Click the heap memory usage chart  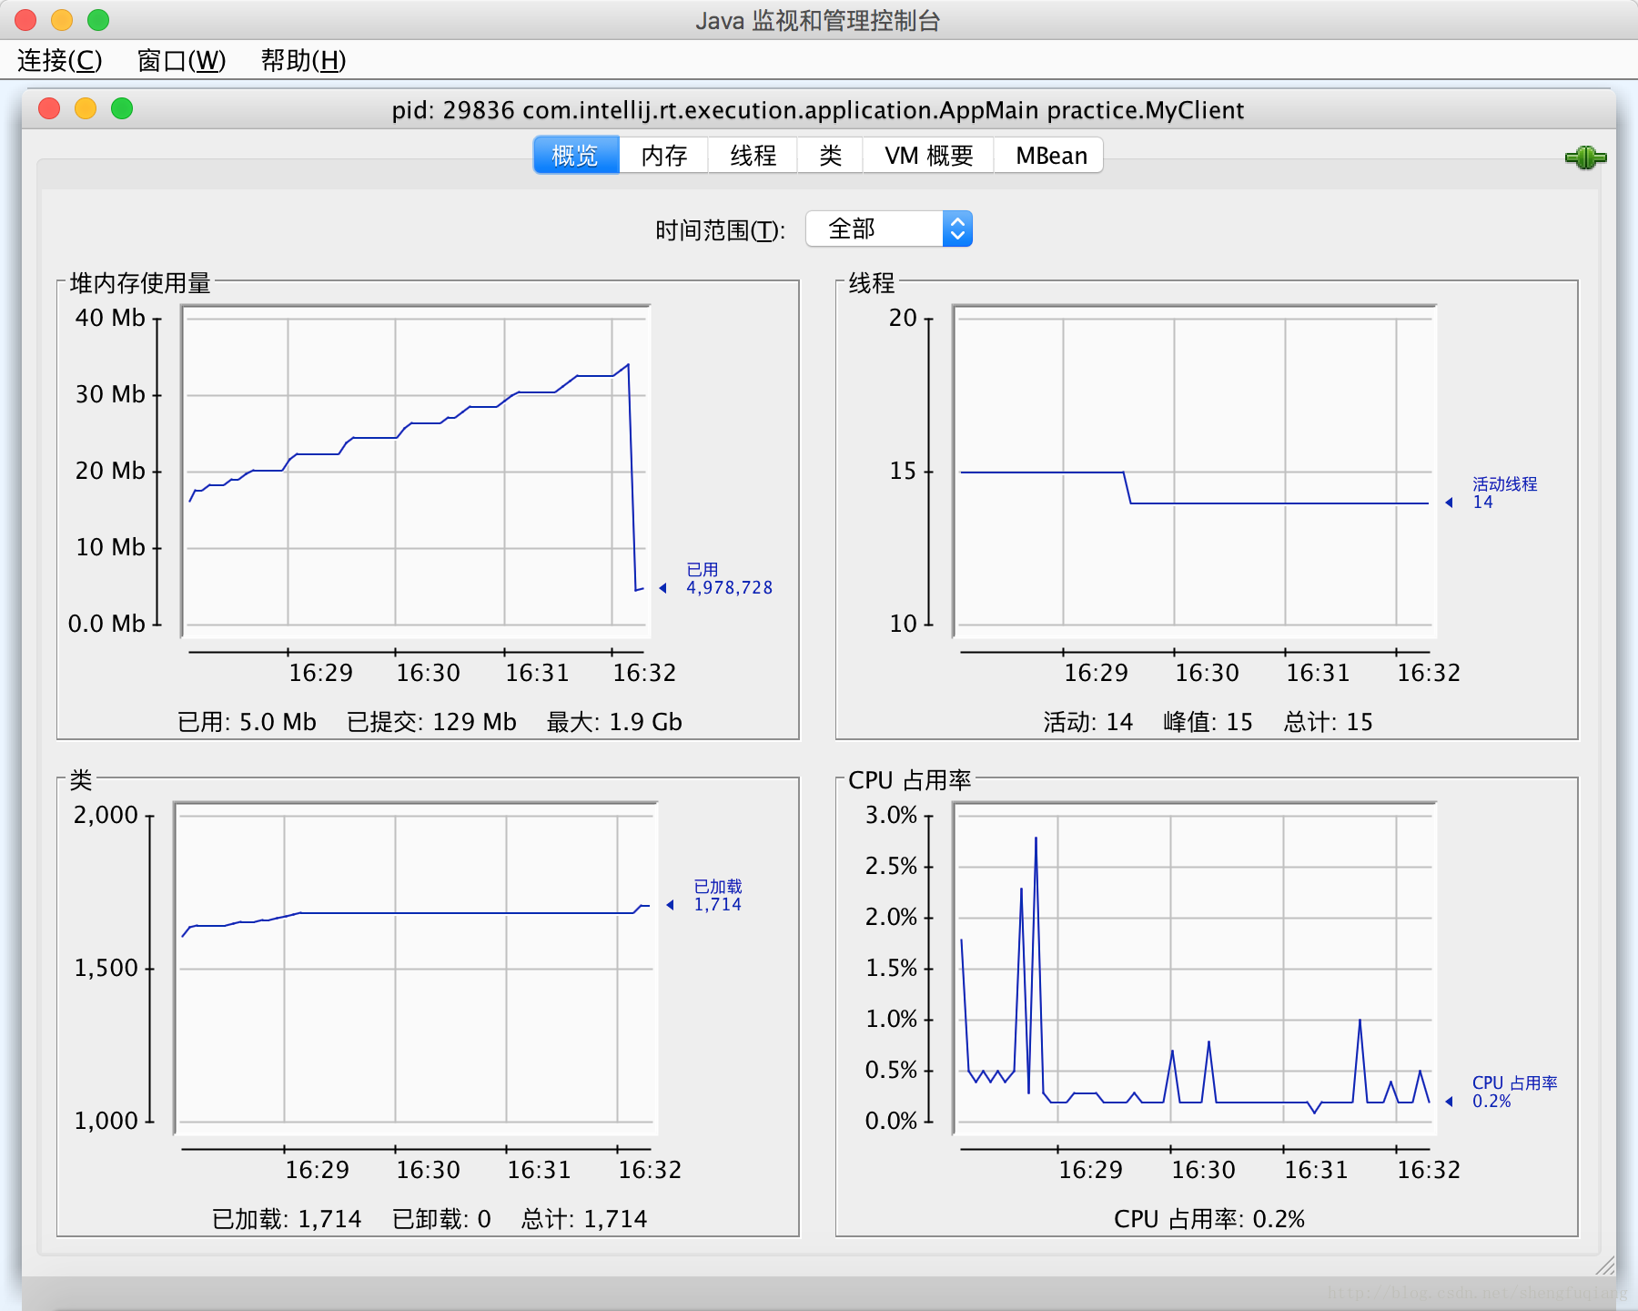pos(416,472)
